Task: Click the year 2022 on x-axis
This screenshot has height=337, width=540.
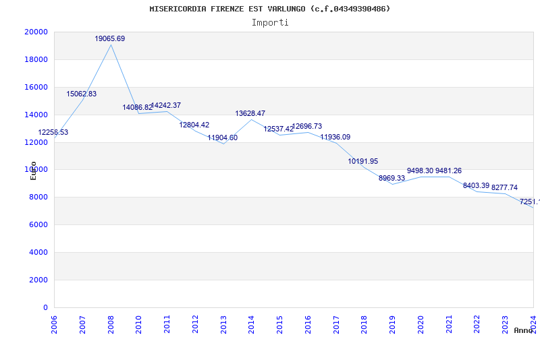Action: pos(477,325)
